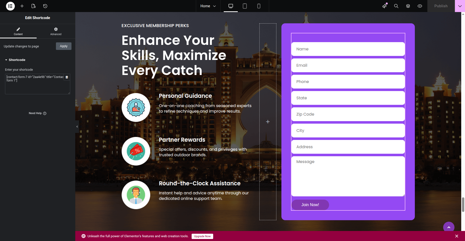Image resolution: width=465 pixels, height=241 pixels.
Task: Click the Elementor logo menu icon
Action: coord(10,6)
